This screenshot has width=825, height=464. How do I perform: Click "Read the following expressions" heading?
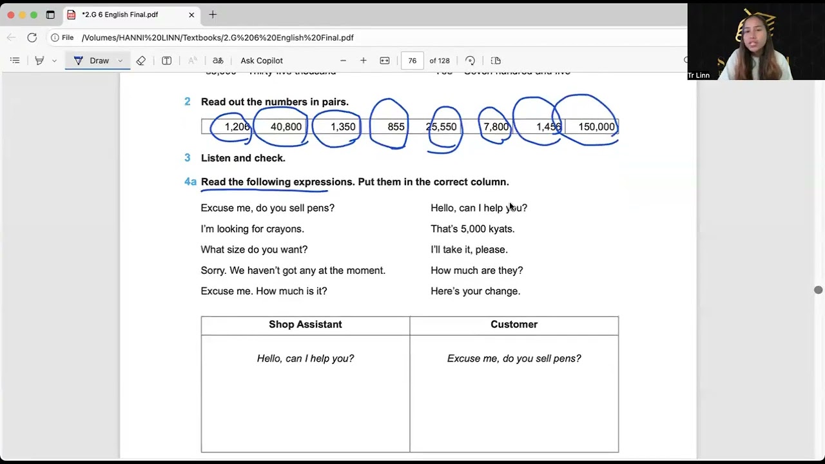(278, 182)
